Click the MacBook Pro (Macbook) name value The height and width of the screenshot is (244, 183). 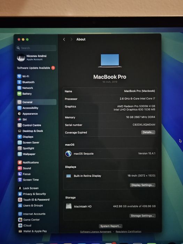(x=139, y=91)
